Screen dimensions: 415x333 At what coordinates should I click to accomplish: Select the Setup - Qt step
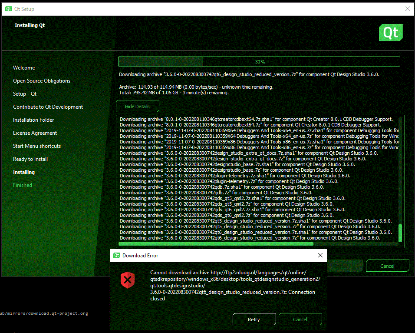(x=25, y=93)
